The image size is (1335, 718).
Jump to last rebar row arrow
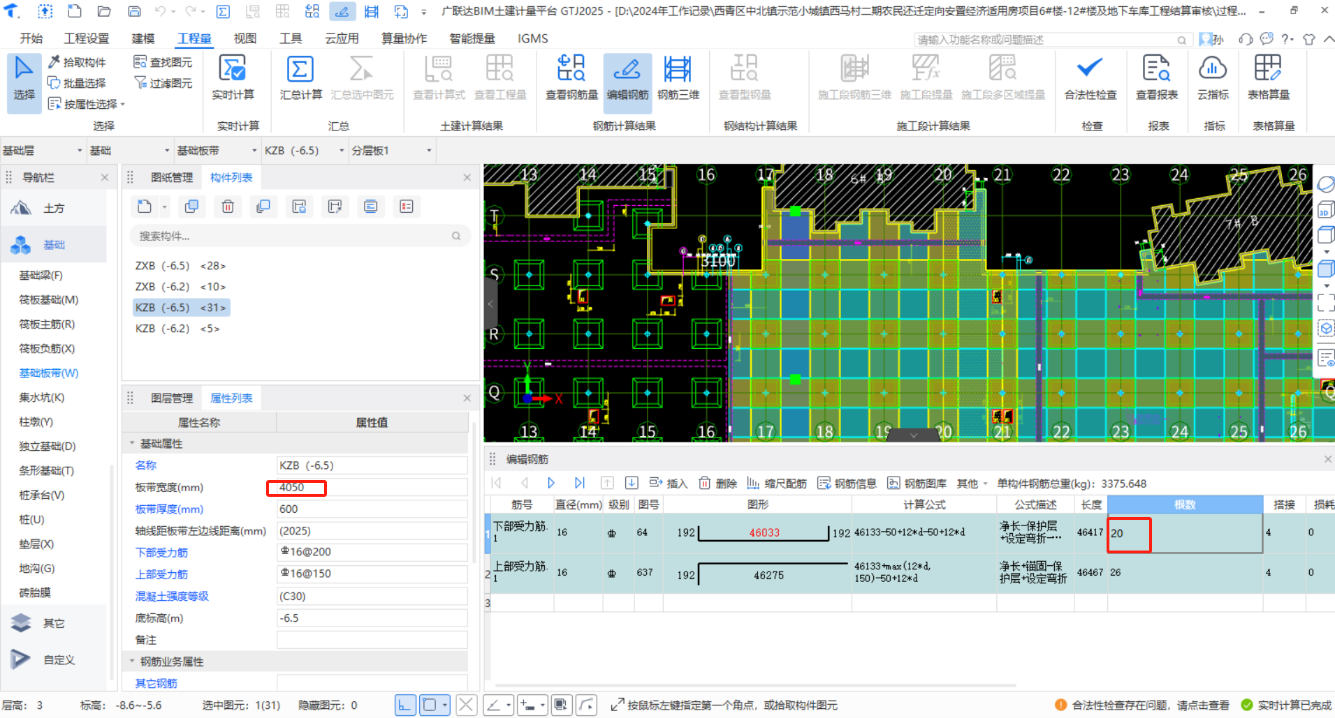tap(579, 483)
